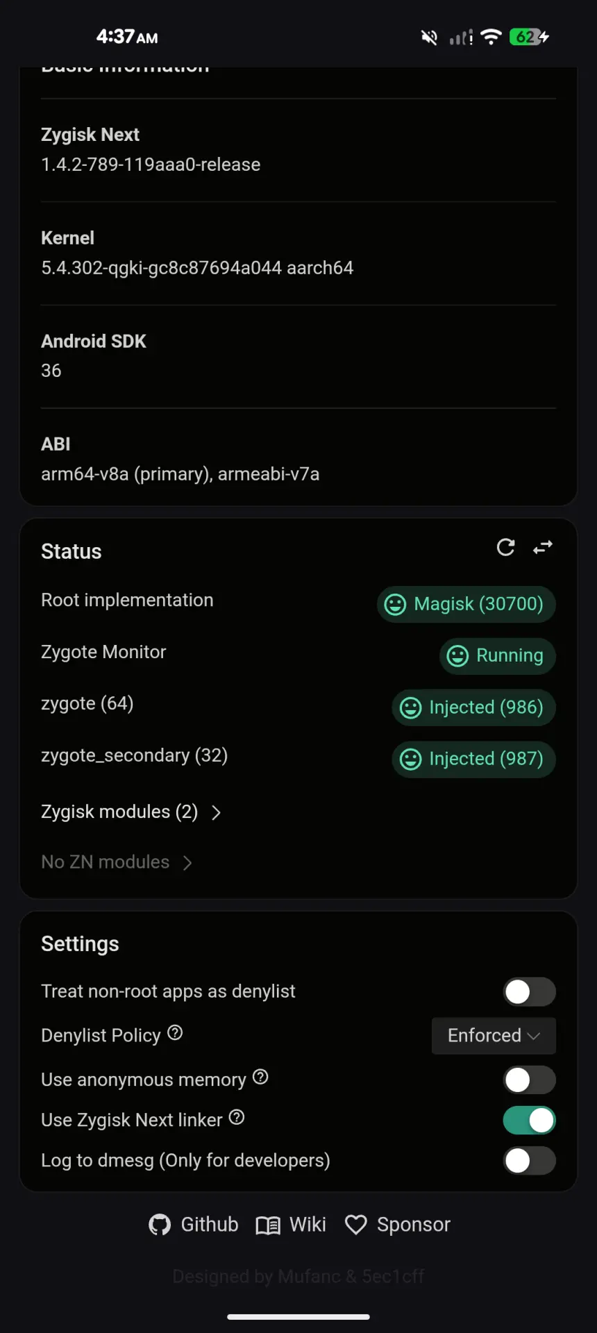The image size is (597, 1333).
Task: Tap the swap arrows icon in Status
Action: pos(543,548)
